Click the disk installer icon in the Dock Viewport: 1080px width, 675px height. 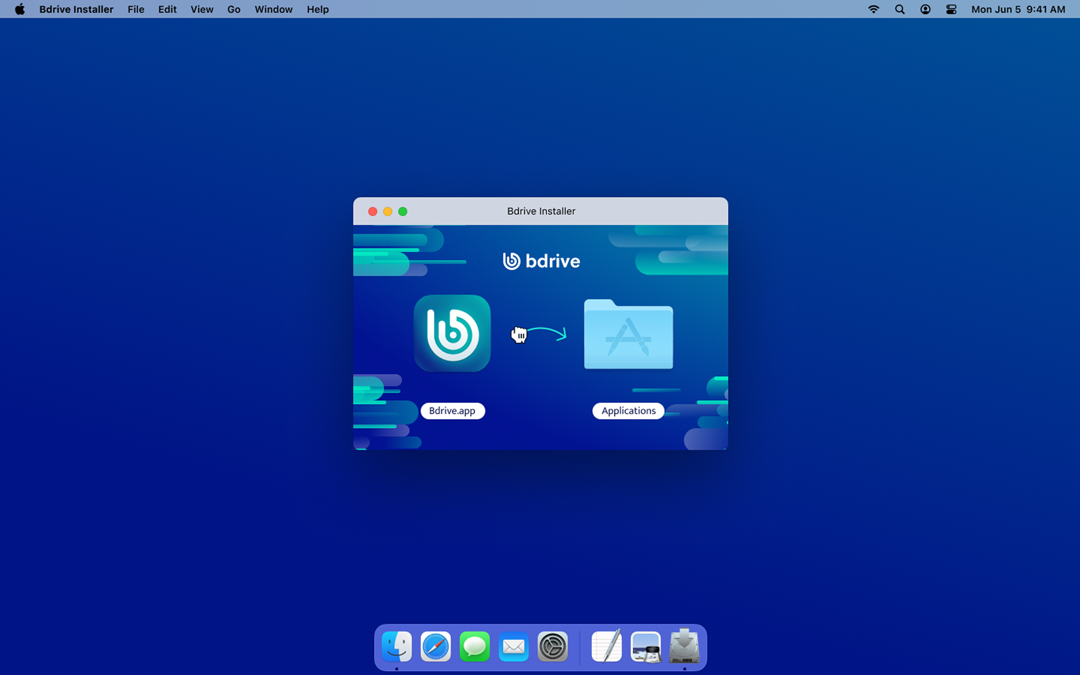[x=685, y=646]
